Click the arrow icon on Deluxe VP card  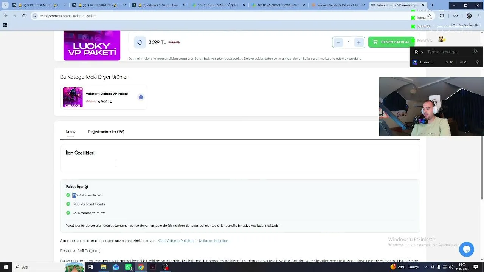(x=141, y=97)
